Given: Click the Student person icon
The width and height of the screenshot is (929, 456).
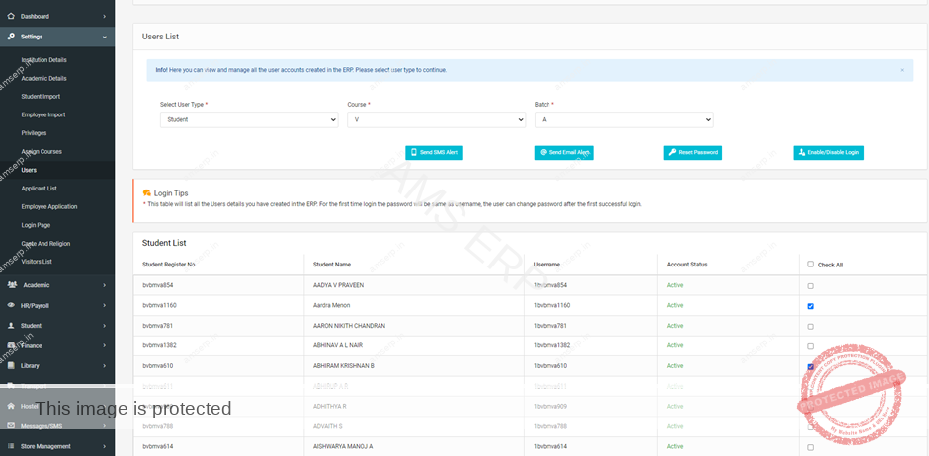Looking at the screenshot, I should (11, 326).
